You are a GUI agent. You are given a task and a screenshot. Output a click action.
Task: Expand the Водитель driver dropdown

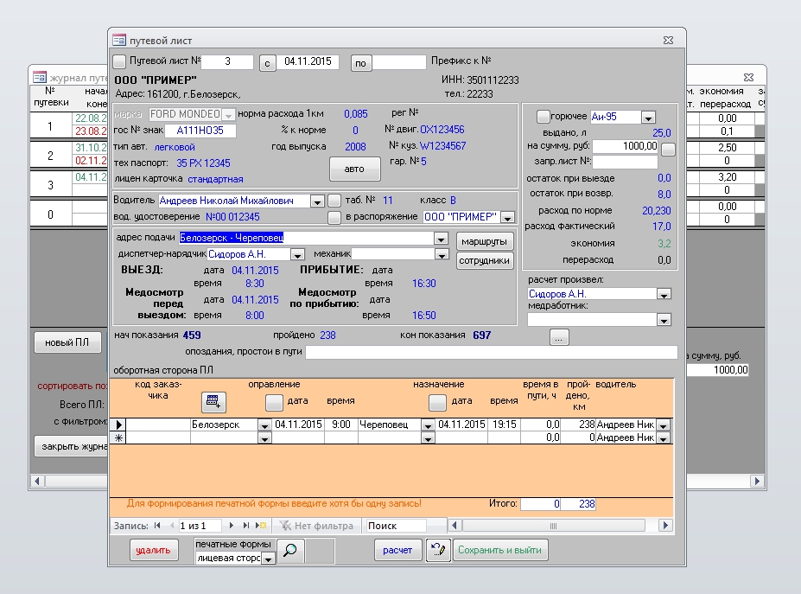pyautogui.click(x=316, y=201)
